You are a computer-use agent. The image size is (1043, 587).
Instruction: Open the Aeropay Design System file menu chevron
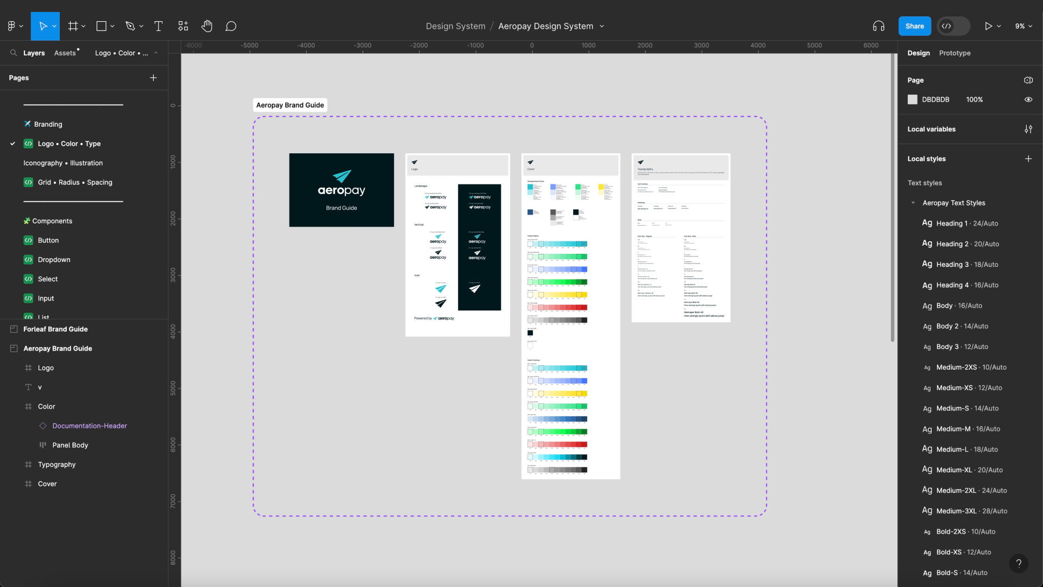pyautogui.click(x=602, y=26)
